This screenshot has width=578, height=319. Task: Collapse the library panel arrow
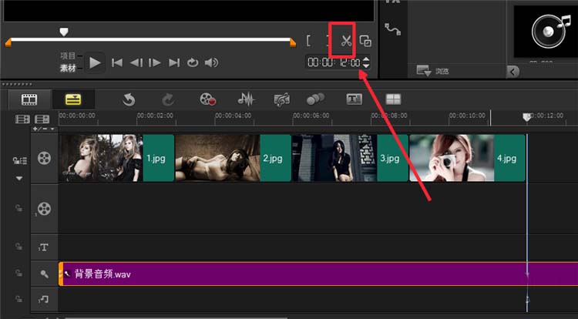pos(512,71)
